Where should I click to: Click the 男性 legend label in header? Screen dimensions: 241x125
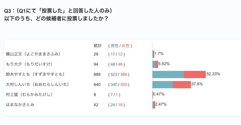(114, 46)
